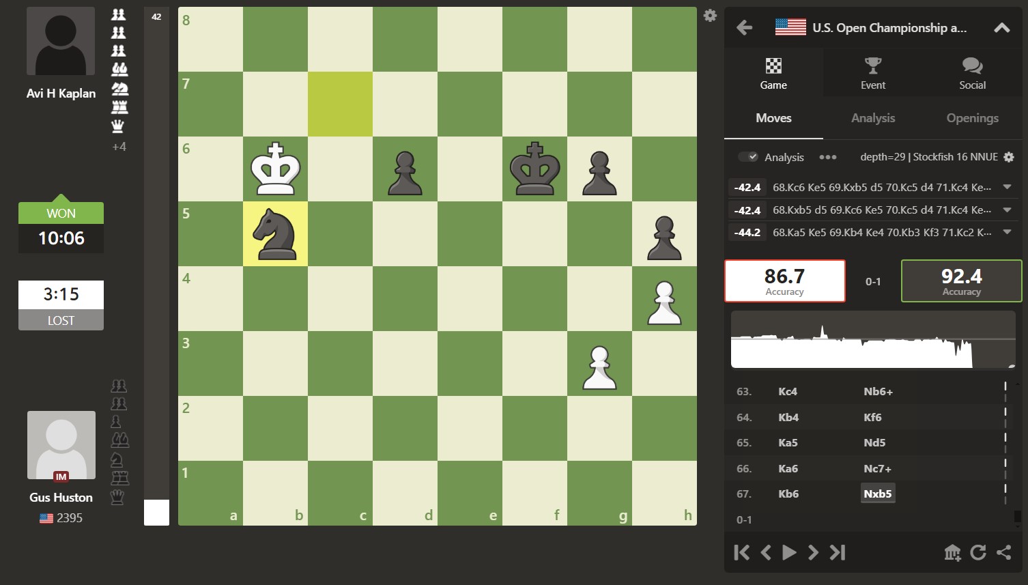This screenshot has height=585, width=1028.
Task: Open U.S. Open Championship title
Action: coord(889,27)
